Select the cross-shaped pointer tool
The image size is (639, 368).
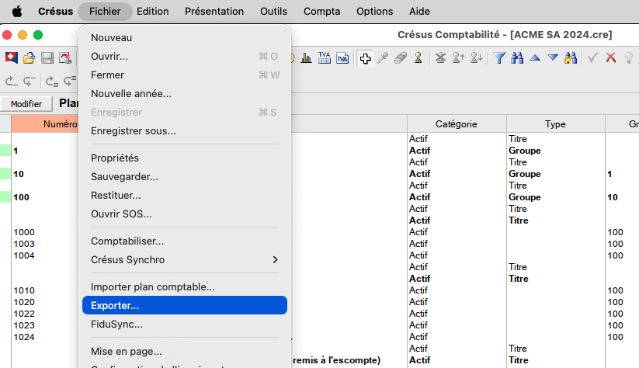365,58
